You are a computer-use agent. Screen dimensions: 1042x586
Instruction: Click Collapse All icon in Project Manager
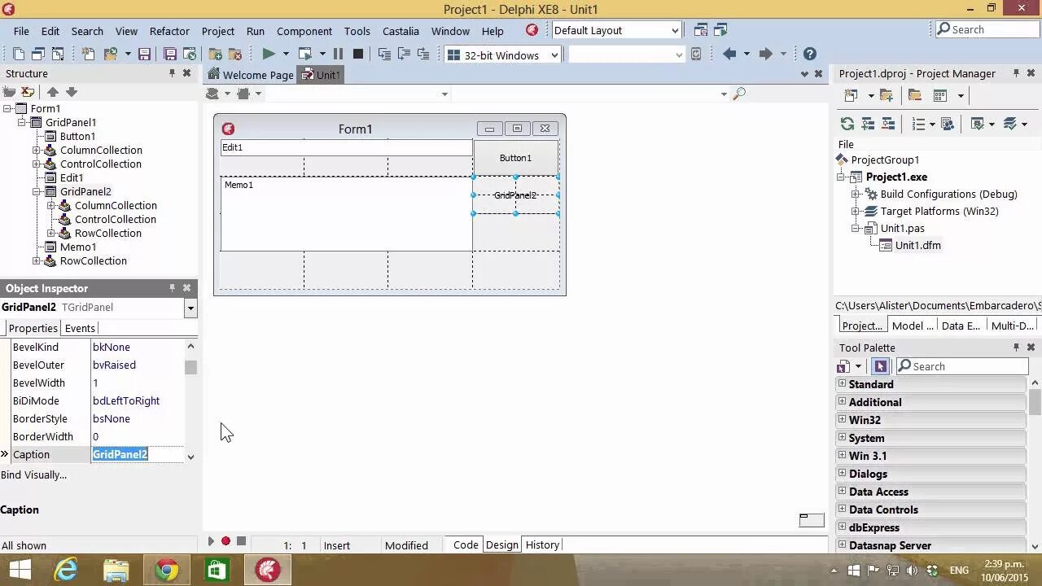point(888,124)
